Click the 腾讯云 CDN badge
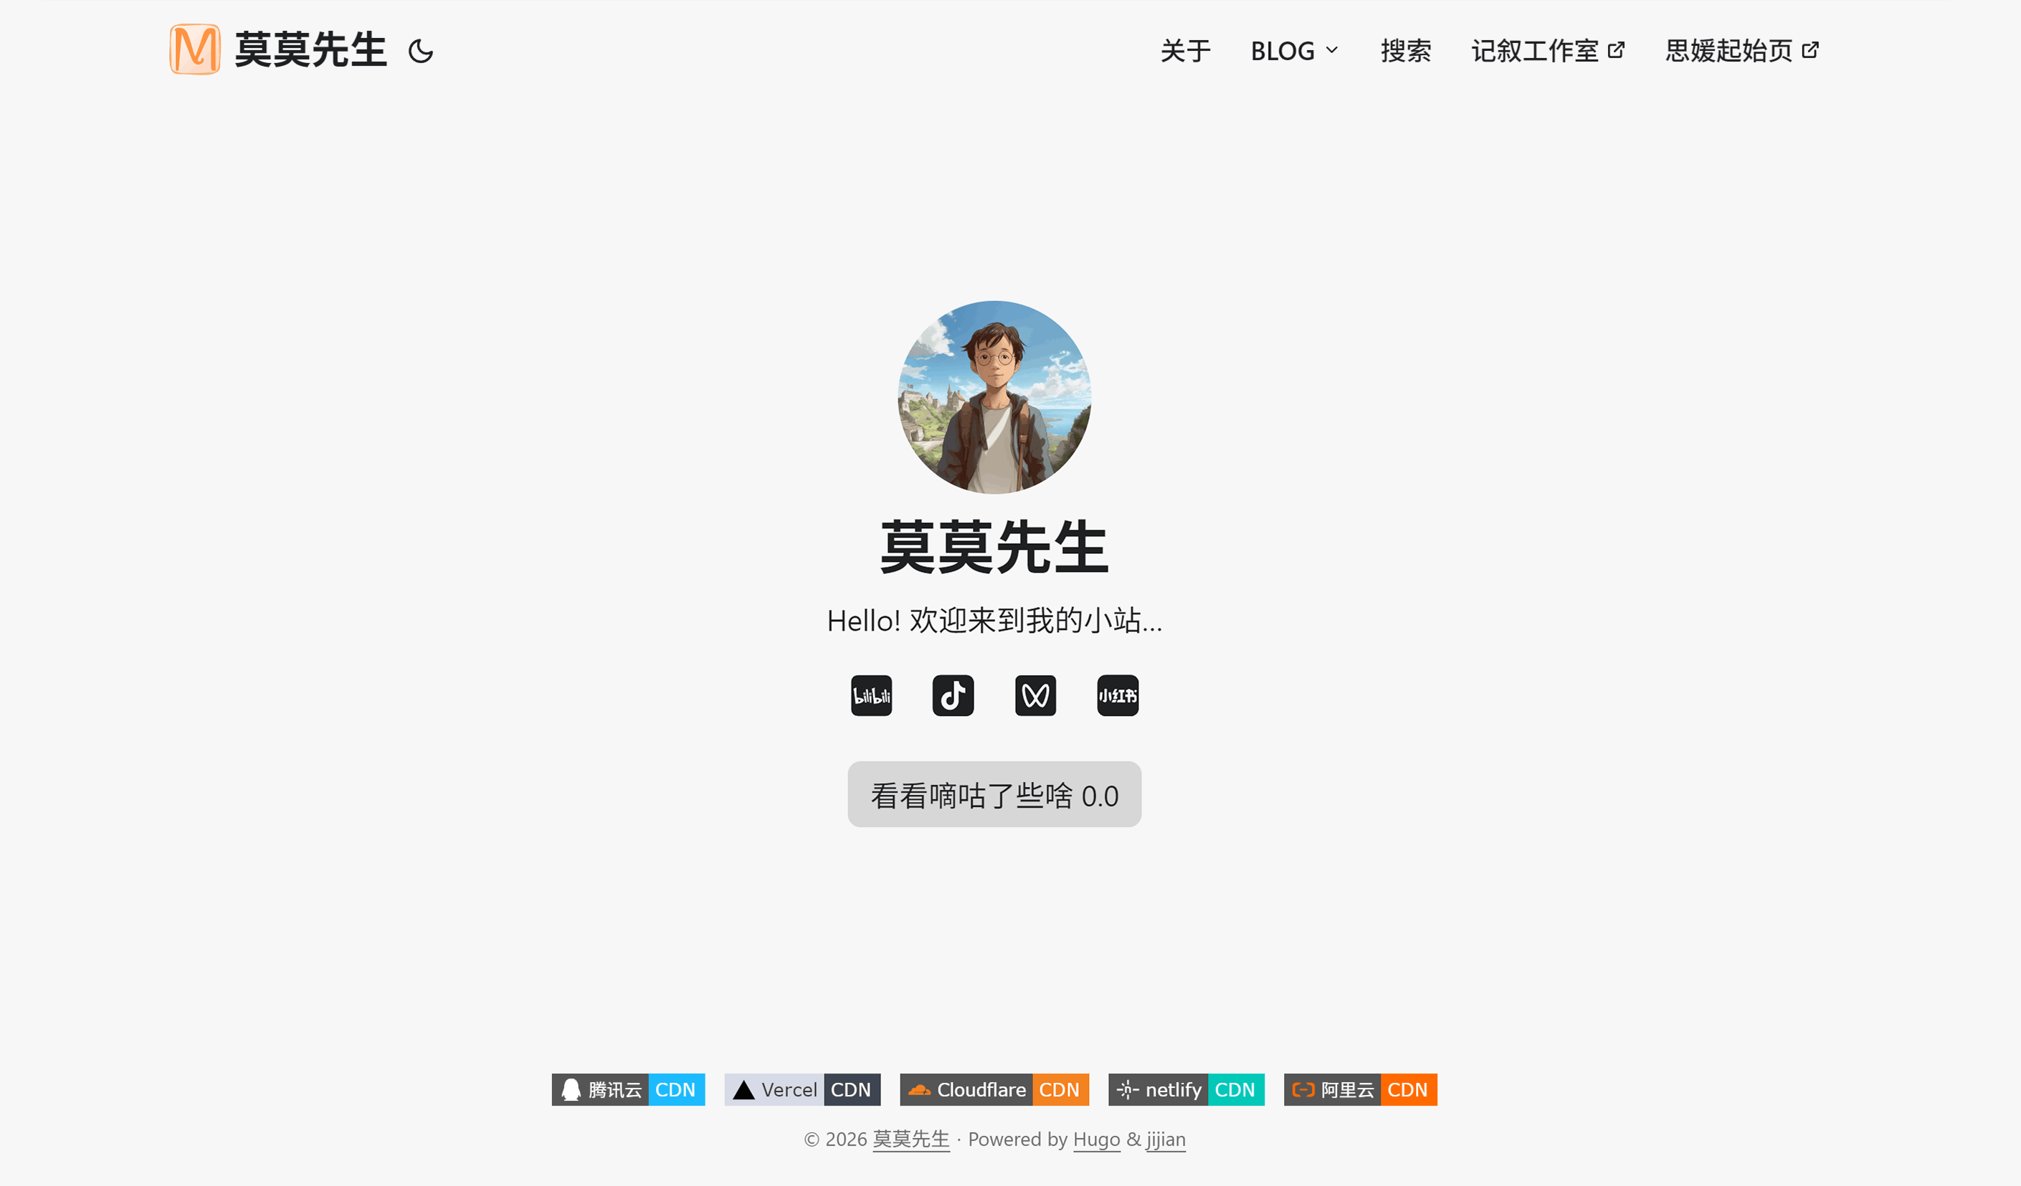 click(x=628, y=1090)
